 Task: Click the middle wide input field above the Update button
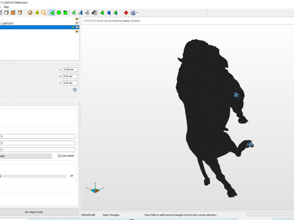tap(37, 143)
